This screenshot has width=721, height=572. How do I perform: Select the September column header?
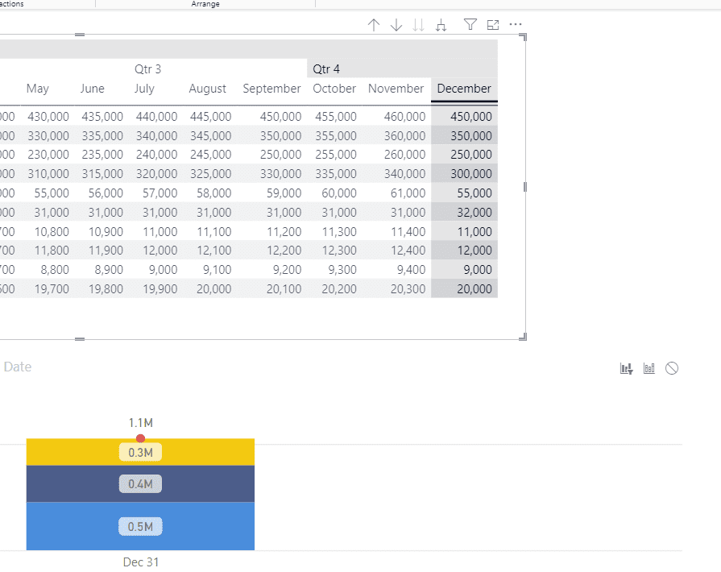pos(271,89)
